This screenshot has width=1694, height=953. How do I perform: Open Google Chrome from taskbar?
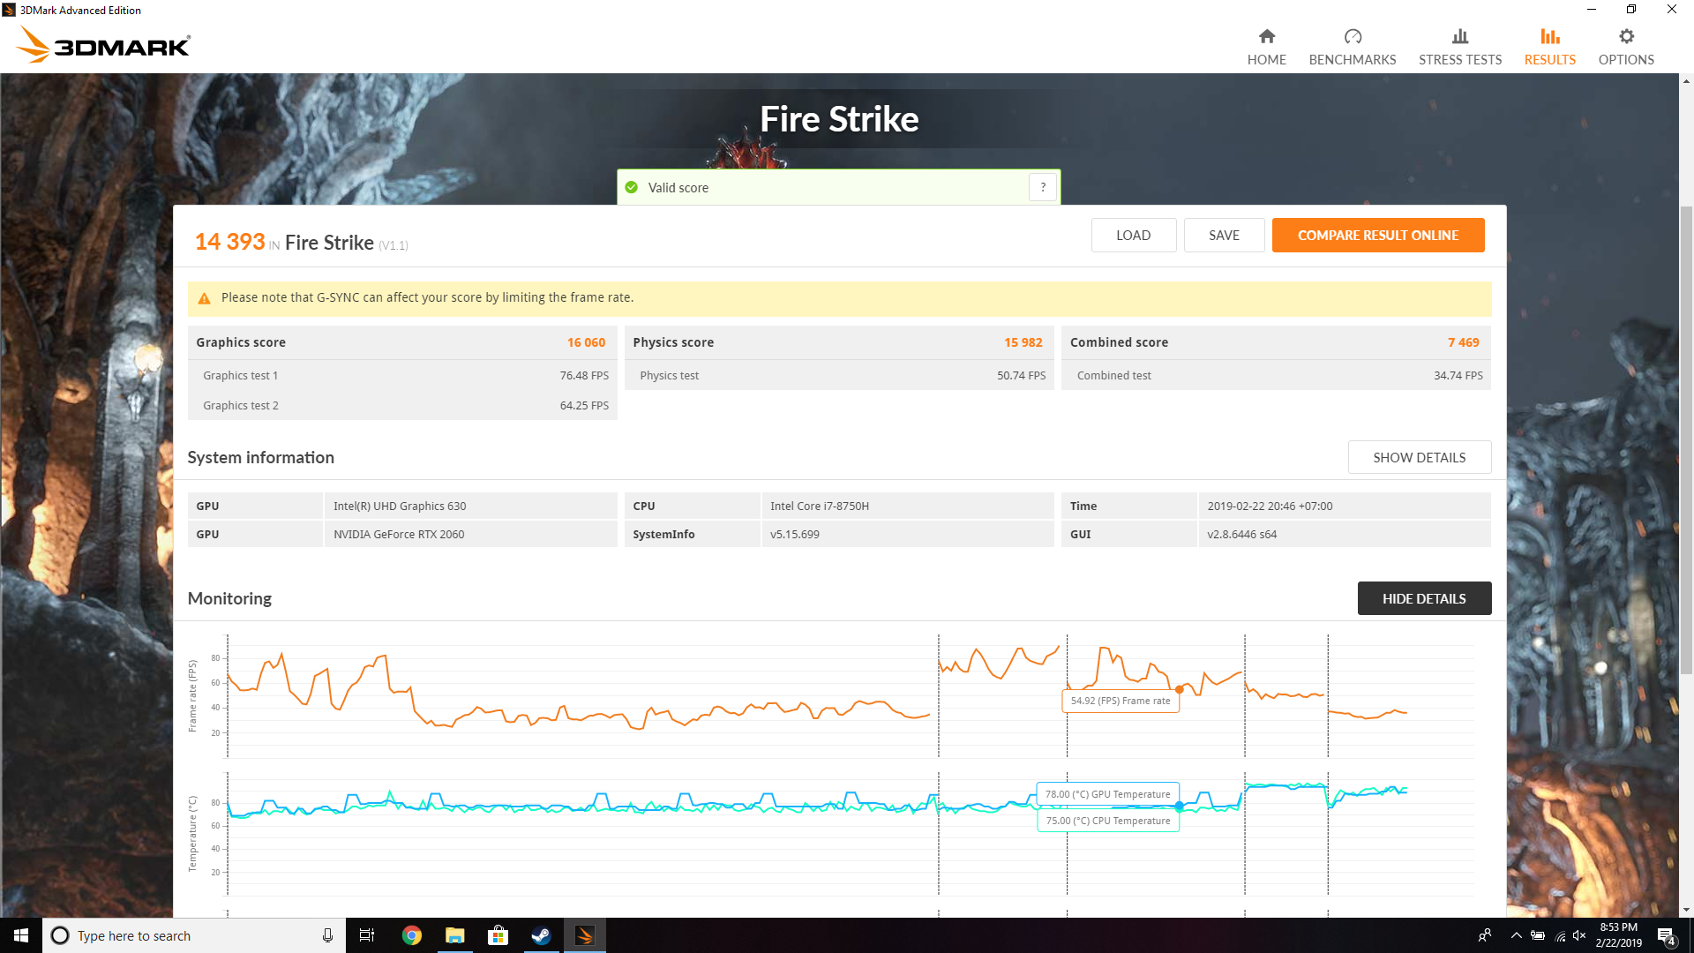pyautogui.click(x=411, y=935)
